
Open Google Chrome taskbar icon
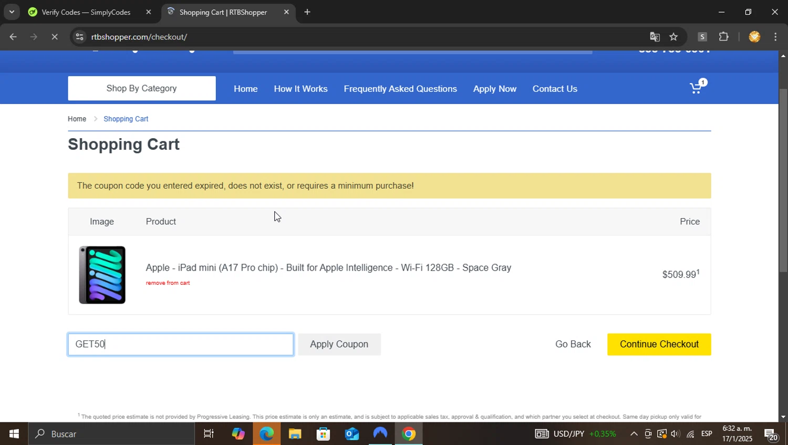(x=409, y=434)
